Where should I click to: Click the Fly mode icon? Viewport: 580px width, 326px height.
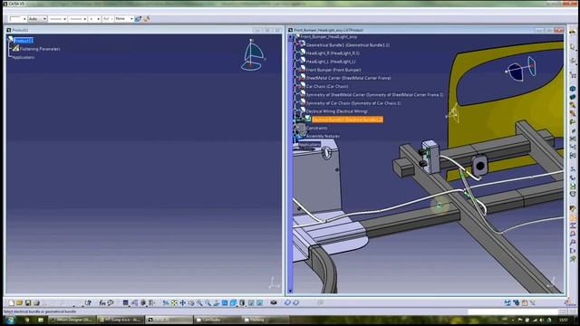[x=166, y=303]
